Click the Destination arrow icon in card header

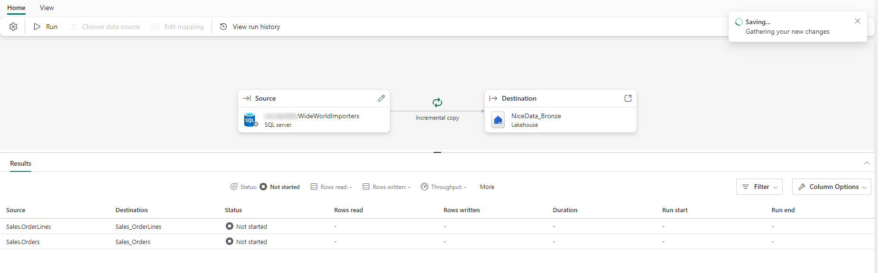point(493,98)
